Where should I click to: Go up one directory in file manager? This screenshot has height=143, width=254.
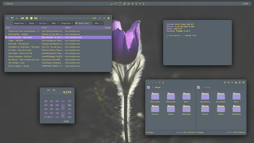pyautogui.click(x=156, y=83)
